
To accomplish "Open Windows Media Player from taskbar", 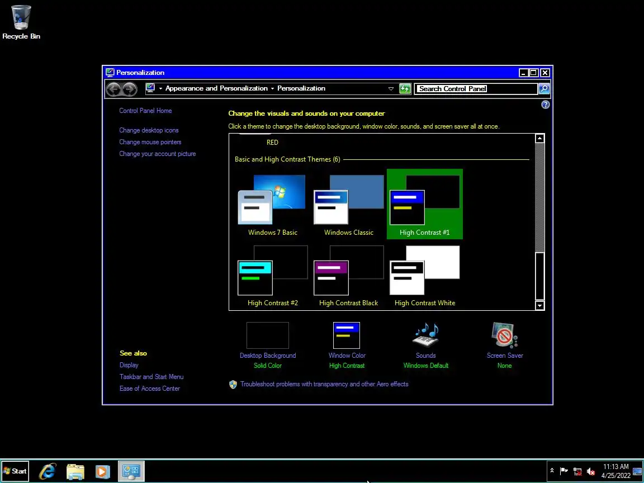I will [103, 471].
